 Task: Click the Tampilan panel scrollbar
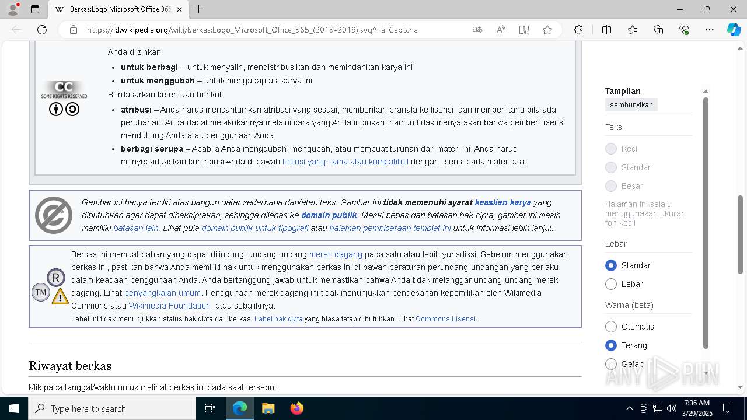706,222
